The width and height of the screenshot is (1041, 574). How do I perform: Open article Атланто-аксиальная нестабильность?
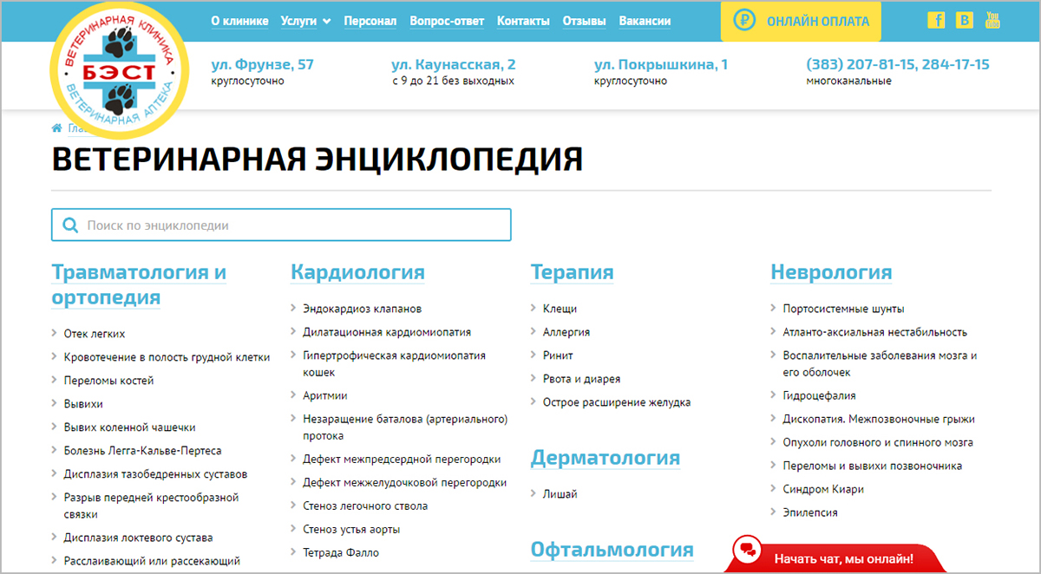tap(875, 331)
